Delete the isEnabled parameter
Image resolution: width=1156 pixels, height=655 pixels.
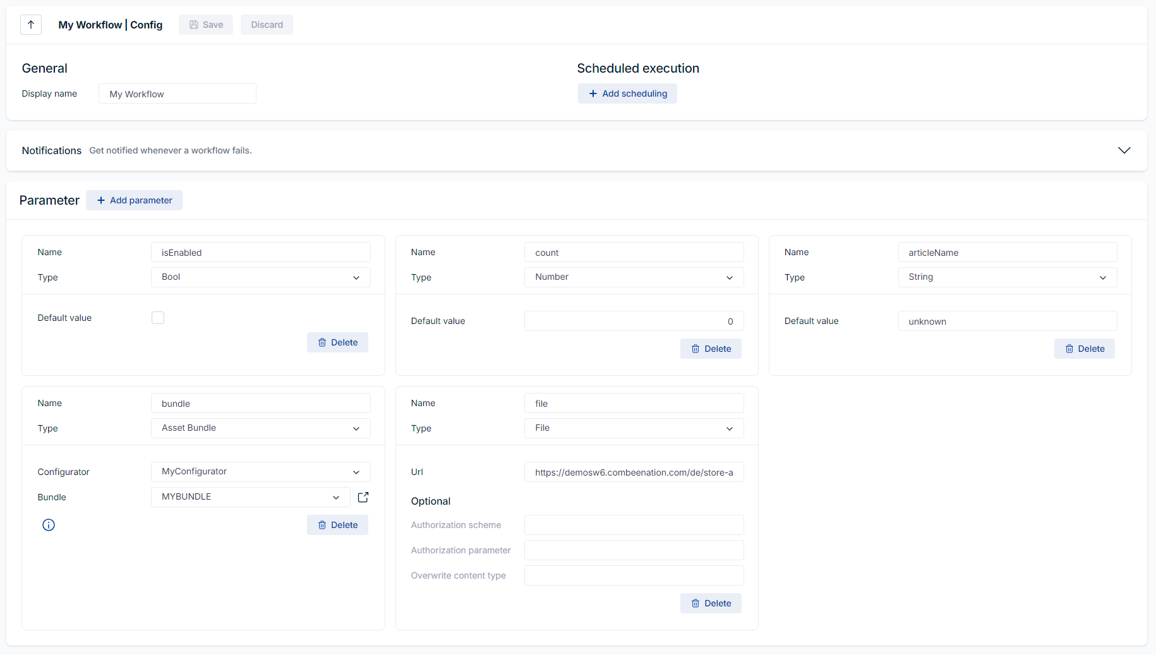point(337,342)
